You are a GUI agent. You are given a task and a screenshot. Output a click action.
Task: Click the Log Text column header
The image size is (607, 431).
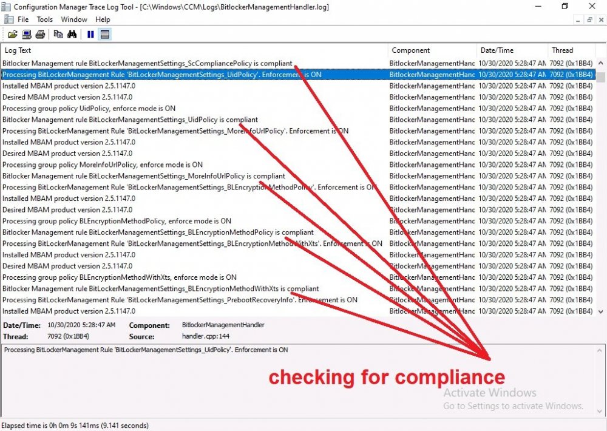194,50
